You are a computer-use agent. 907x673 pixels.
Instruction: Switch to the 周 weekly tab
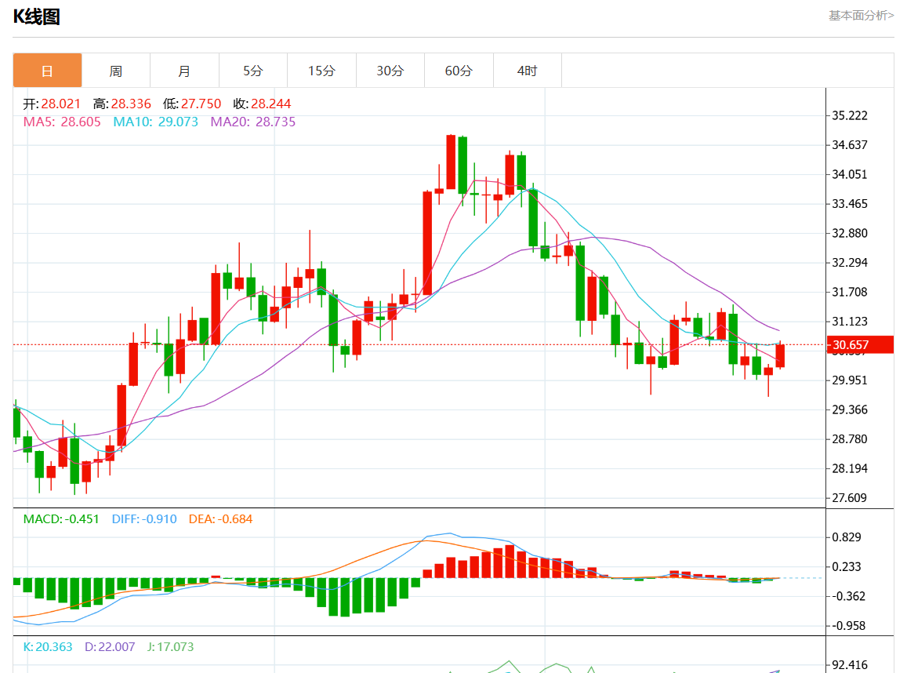coord(116,71)
